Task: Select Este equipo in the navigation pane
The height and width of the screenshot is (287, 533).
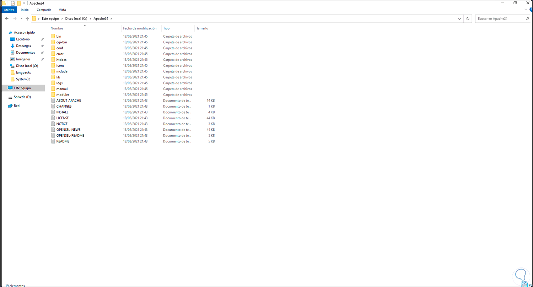Action: pyautogui.click(x=22, y=88)
